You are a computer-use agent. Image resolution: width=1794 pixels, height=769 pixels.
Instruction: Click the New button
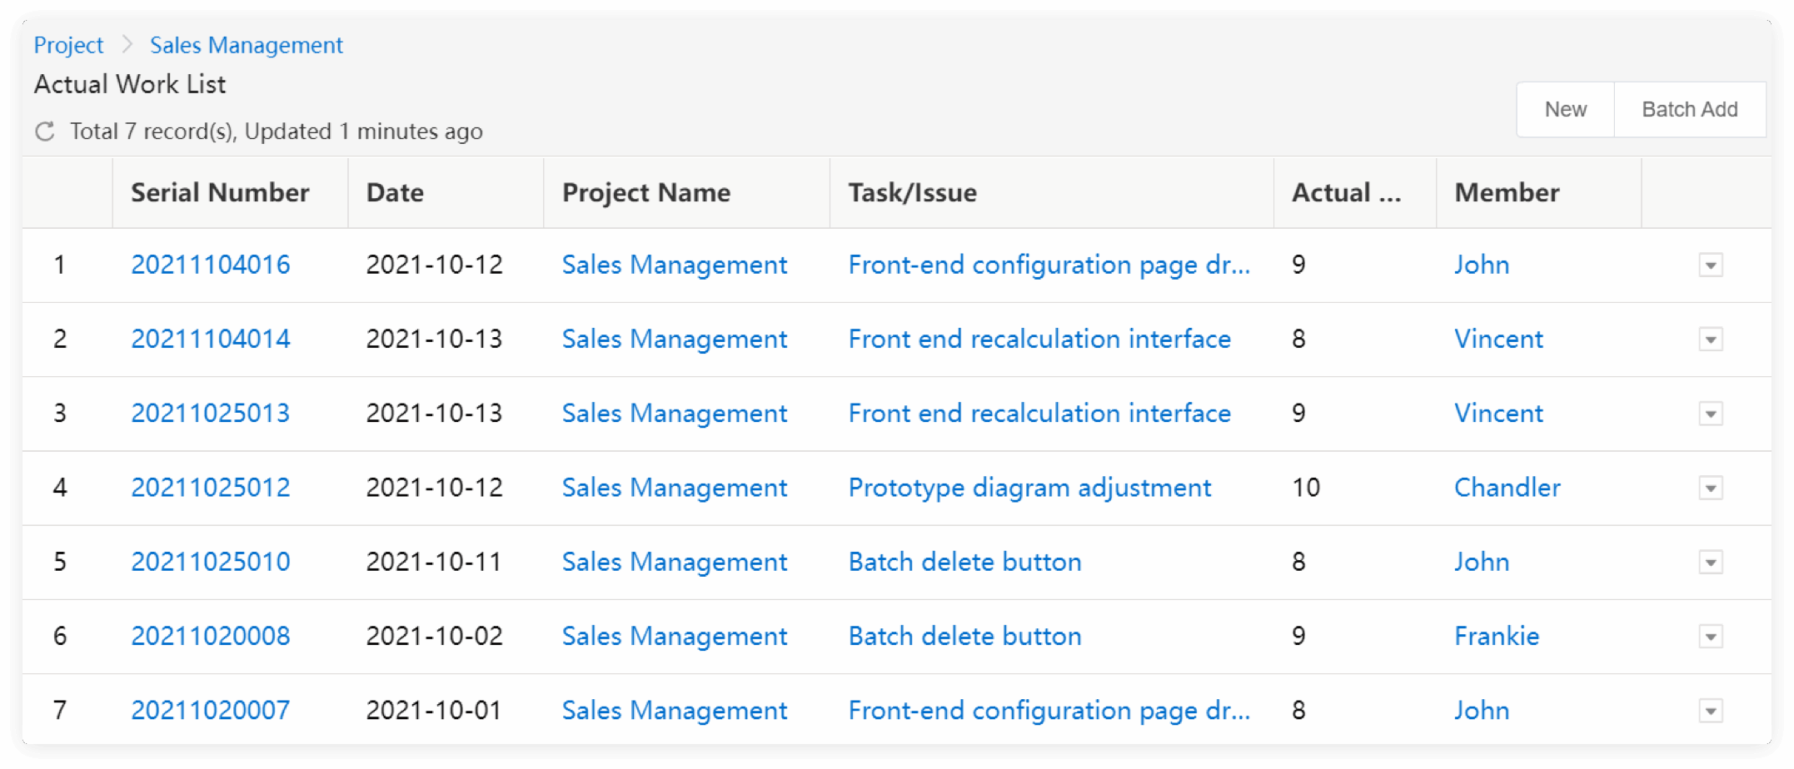[1565, 110]
